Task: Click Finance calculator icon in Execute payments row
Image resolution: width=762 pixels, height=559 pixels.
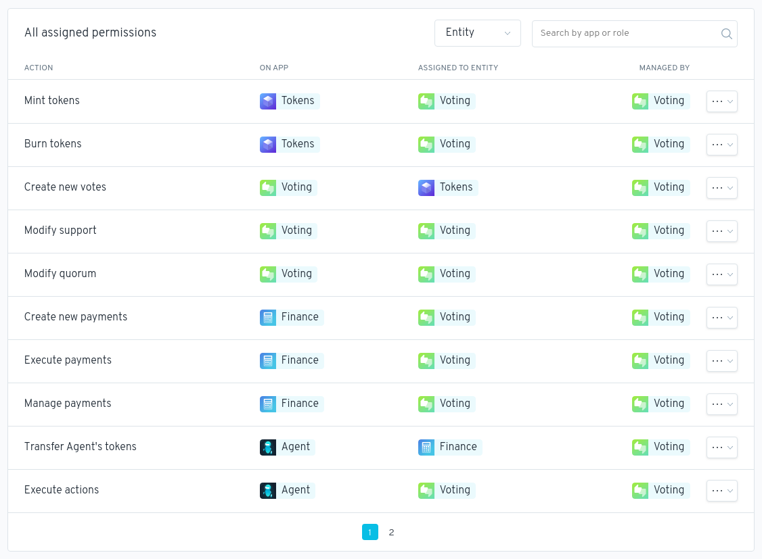Action: [268, 361]
